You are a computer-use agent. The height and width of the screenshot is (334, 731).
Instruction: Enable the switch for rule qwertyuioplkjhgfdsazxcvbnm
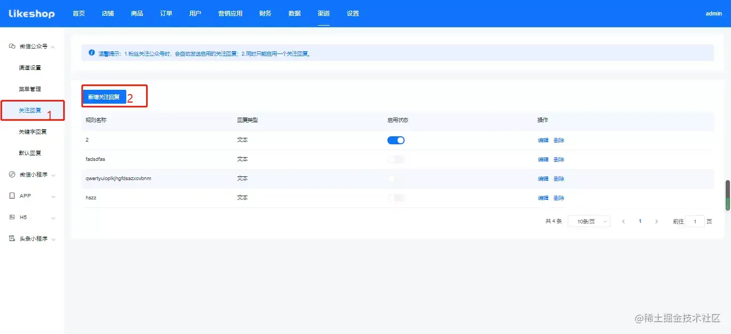click(x=396, y=178)
